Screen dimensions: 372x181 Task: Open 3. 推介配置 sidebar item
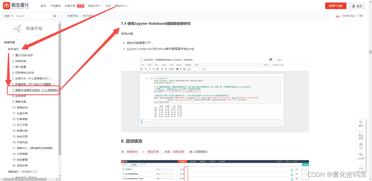pyautogui.click(x=19, y=67)
